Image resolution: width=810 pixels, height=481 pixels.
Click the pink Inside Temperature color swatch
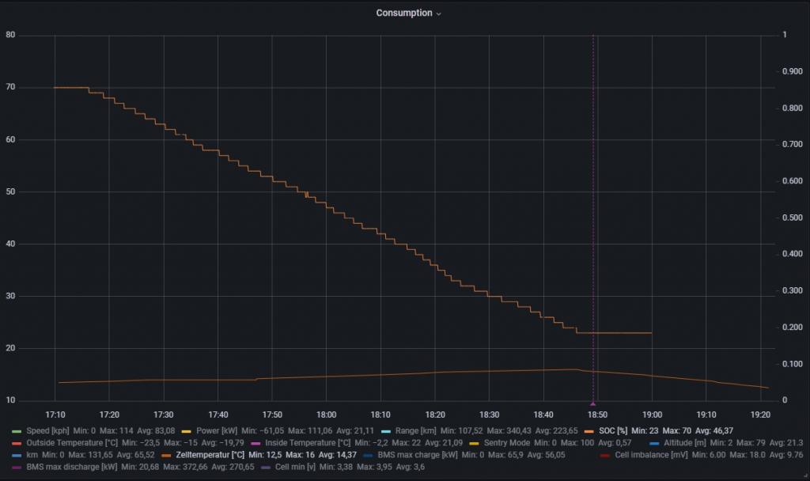(x=255, y=443)
